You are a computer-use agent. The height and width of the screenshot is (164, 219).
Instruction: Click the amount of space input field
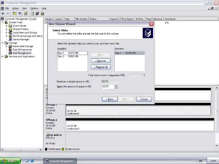point(108,86)
